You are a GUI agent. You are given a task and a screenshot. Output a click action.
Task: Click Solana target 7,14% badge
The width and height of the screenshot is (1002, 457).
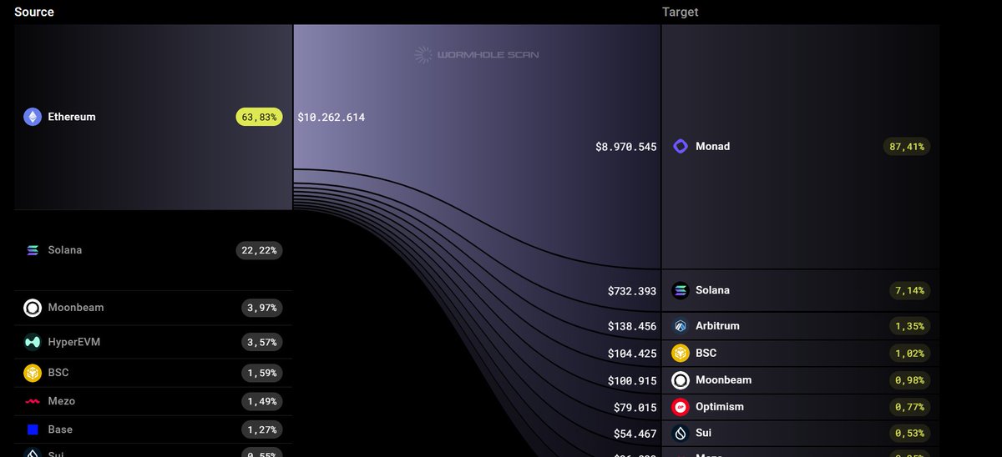909,290
